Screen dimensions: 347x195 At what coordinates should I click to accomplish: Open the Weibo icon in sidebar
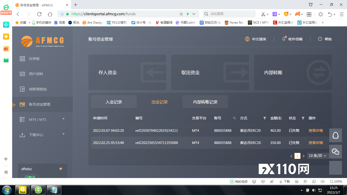click(x=6, y=48)
